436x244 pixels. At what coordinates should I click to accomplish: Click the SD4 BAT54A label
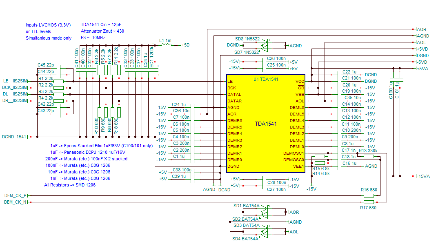(x=245, y=239)
